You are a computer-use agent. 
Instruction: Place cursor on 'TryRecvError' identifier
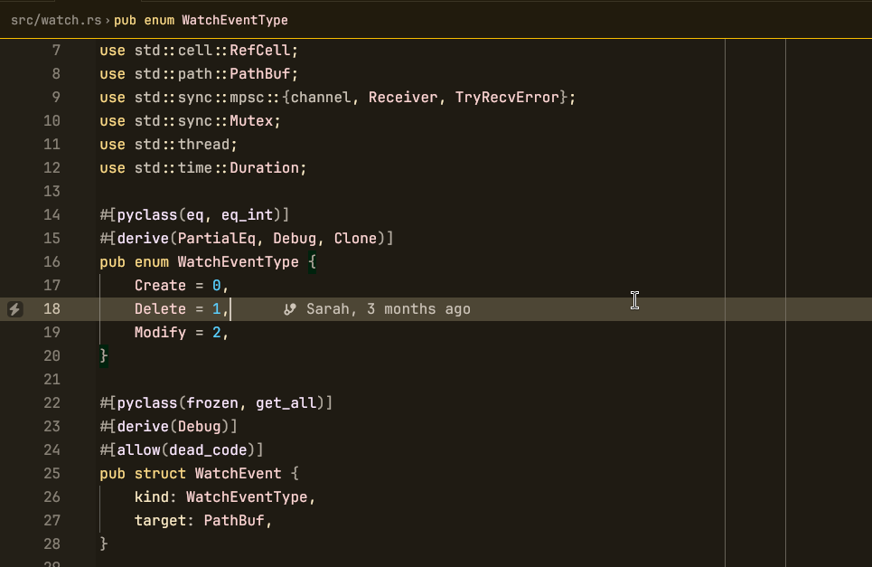click(x=507, y=98)
